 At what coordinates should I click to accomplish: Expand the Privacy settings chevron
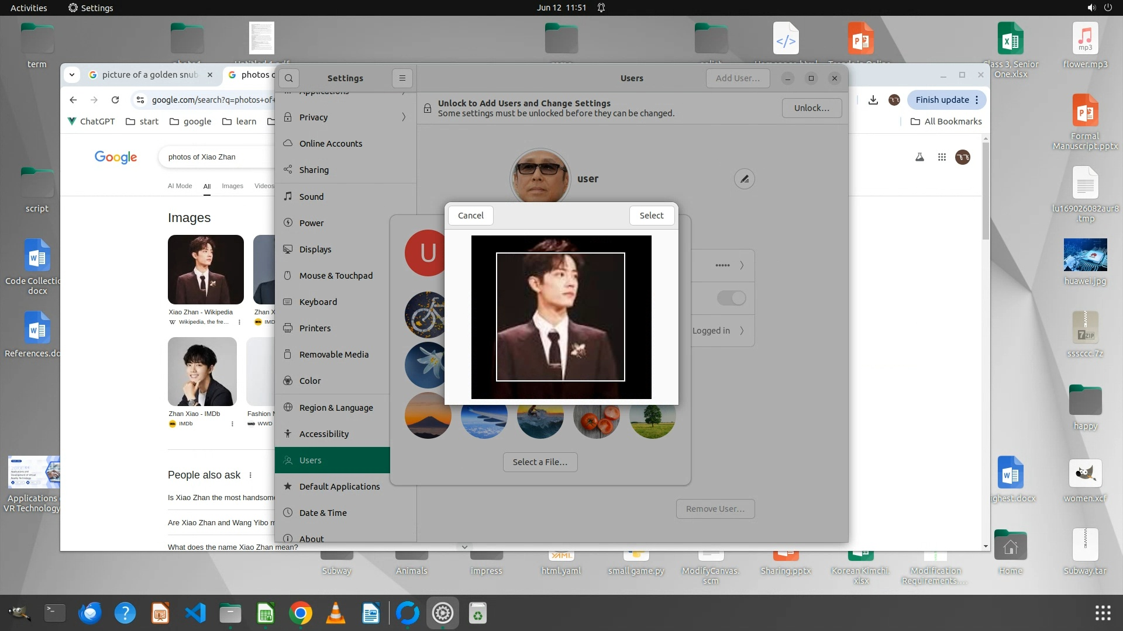point(404,117)
